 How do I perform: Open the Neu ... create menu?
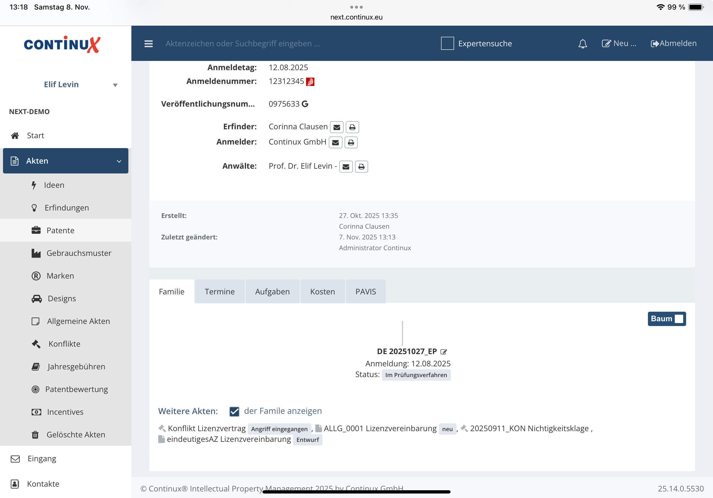(x=619, y=44)
